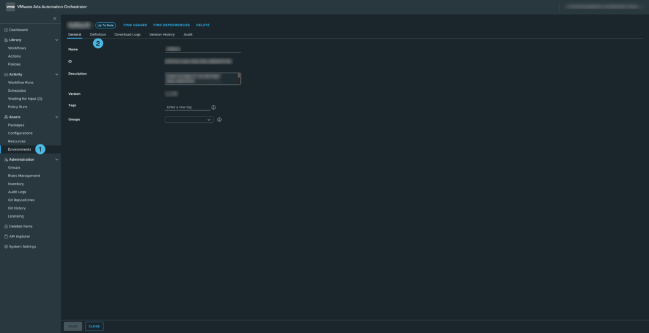Switch to the Version History tab
The image size is (649, 333).
(x=162, y=34)
